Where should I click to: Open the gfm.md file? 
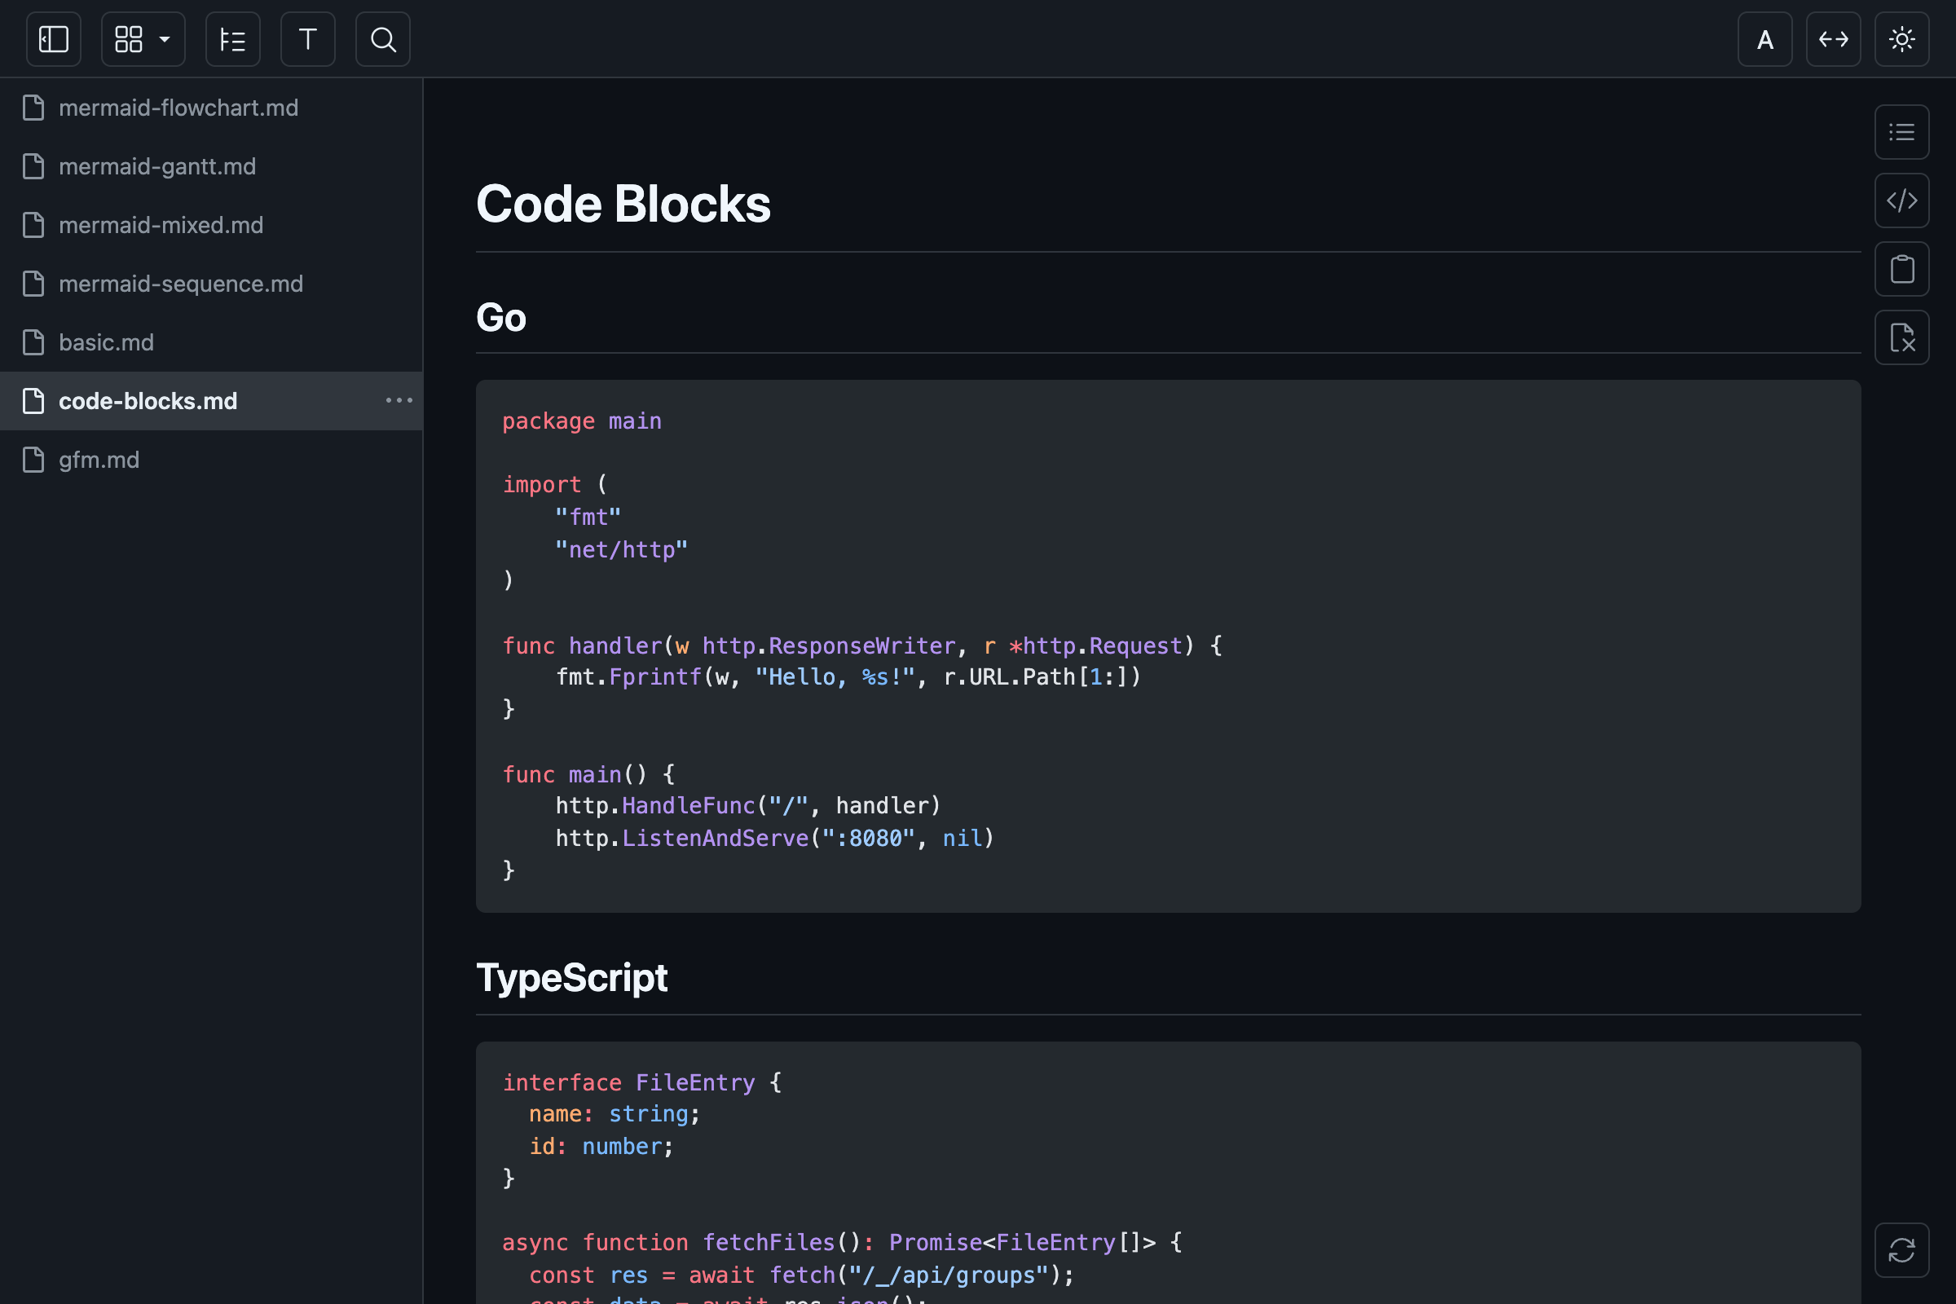(211, 460)
